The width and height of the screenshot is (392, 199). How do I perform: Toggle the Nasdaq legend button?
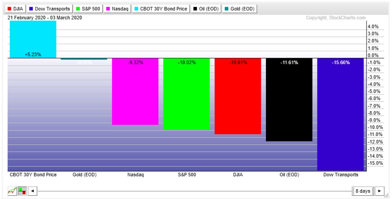pos(117,9)
